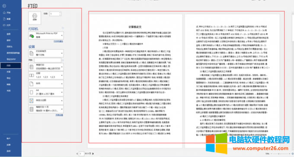294x157 pixels.
Task: Adjust the zoom slider at bottom right
Action: 278,154
